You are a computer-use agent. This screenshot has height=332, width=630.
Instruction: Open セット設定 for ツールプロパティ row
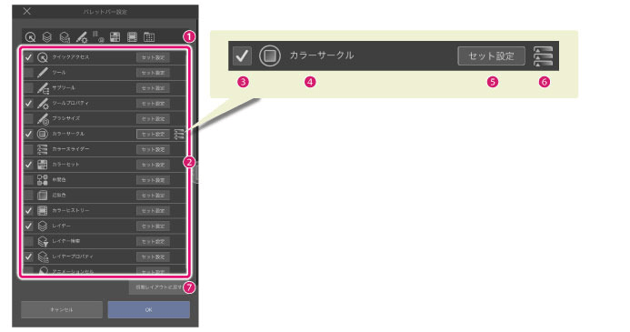[153, 104]
